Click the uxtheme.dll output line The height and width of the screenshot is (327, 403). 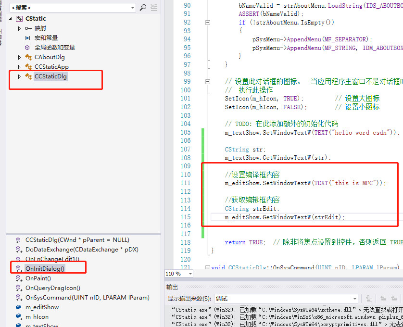point(288,310)
